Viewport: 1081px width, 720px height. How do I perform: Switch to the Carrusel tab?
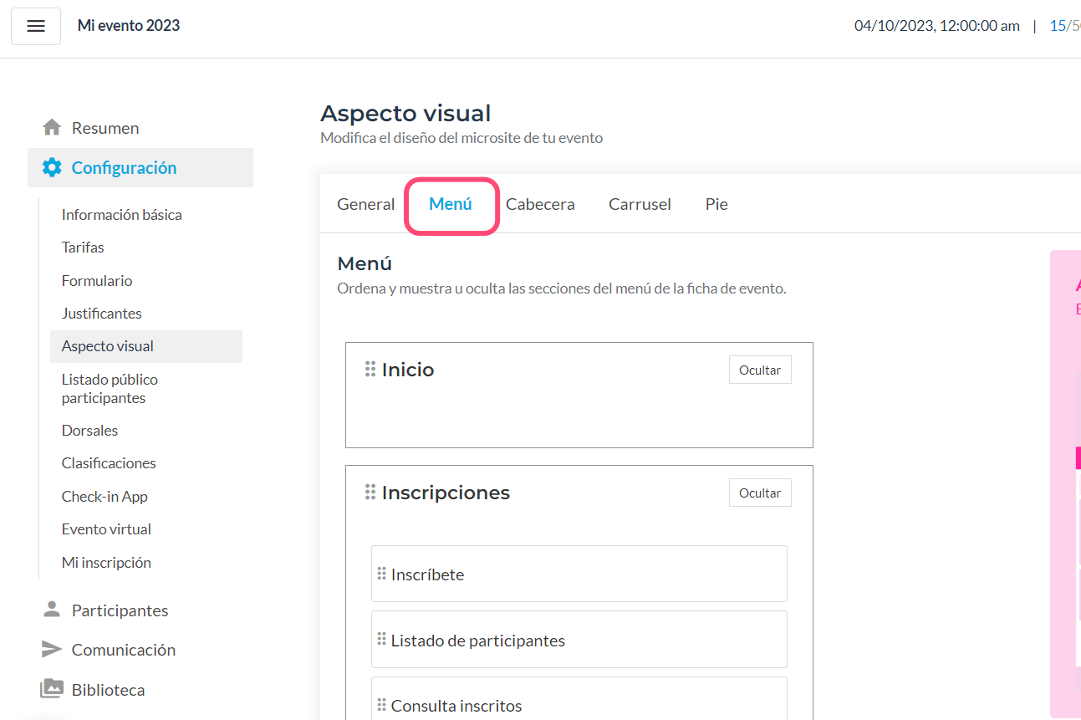pos(640,204)
